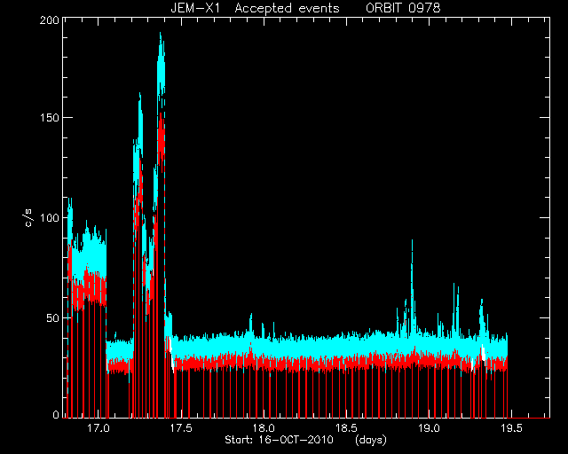Screen dimensions: 568x454
Task: Click the Start: 16-OCT-2010 axis caption
Action: [x=279, y=440]
